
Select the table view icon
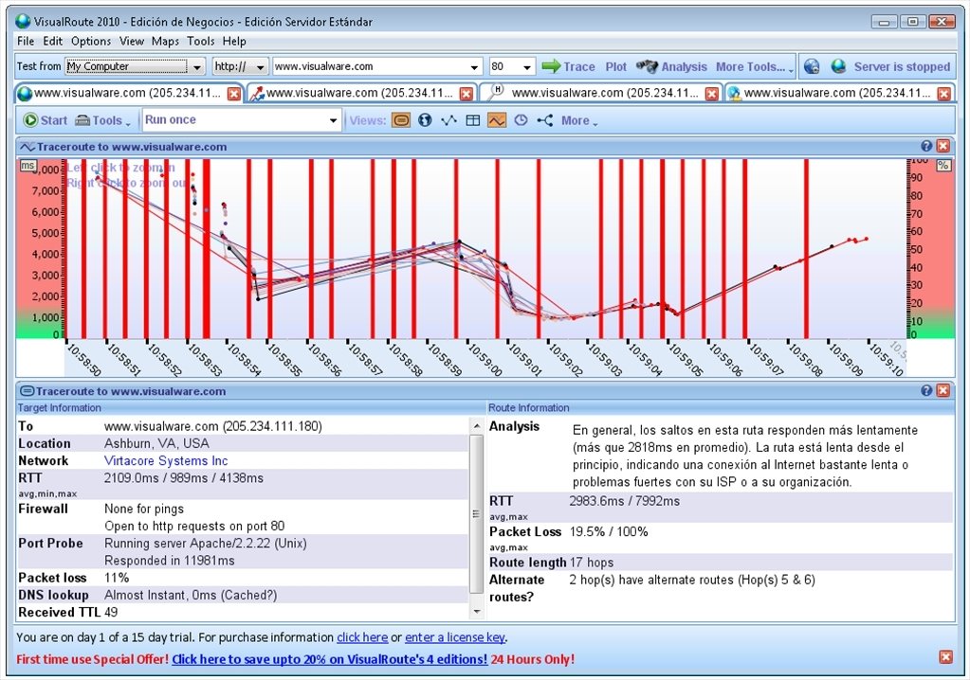pyautogui.click(x=472, y=120)
